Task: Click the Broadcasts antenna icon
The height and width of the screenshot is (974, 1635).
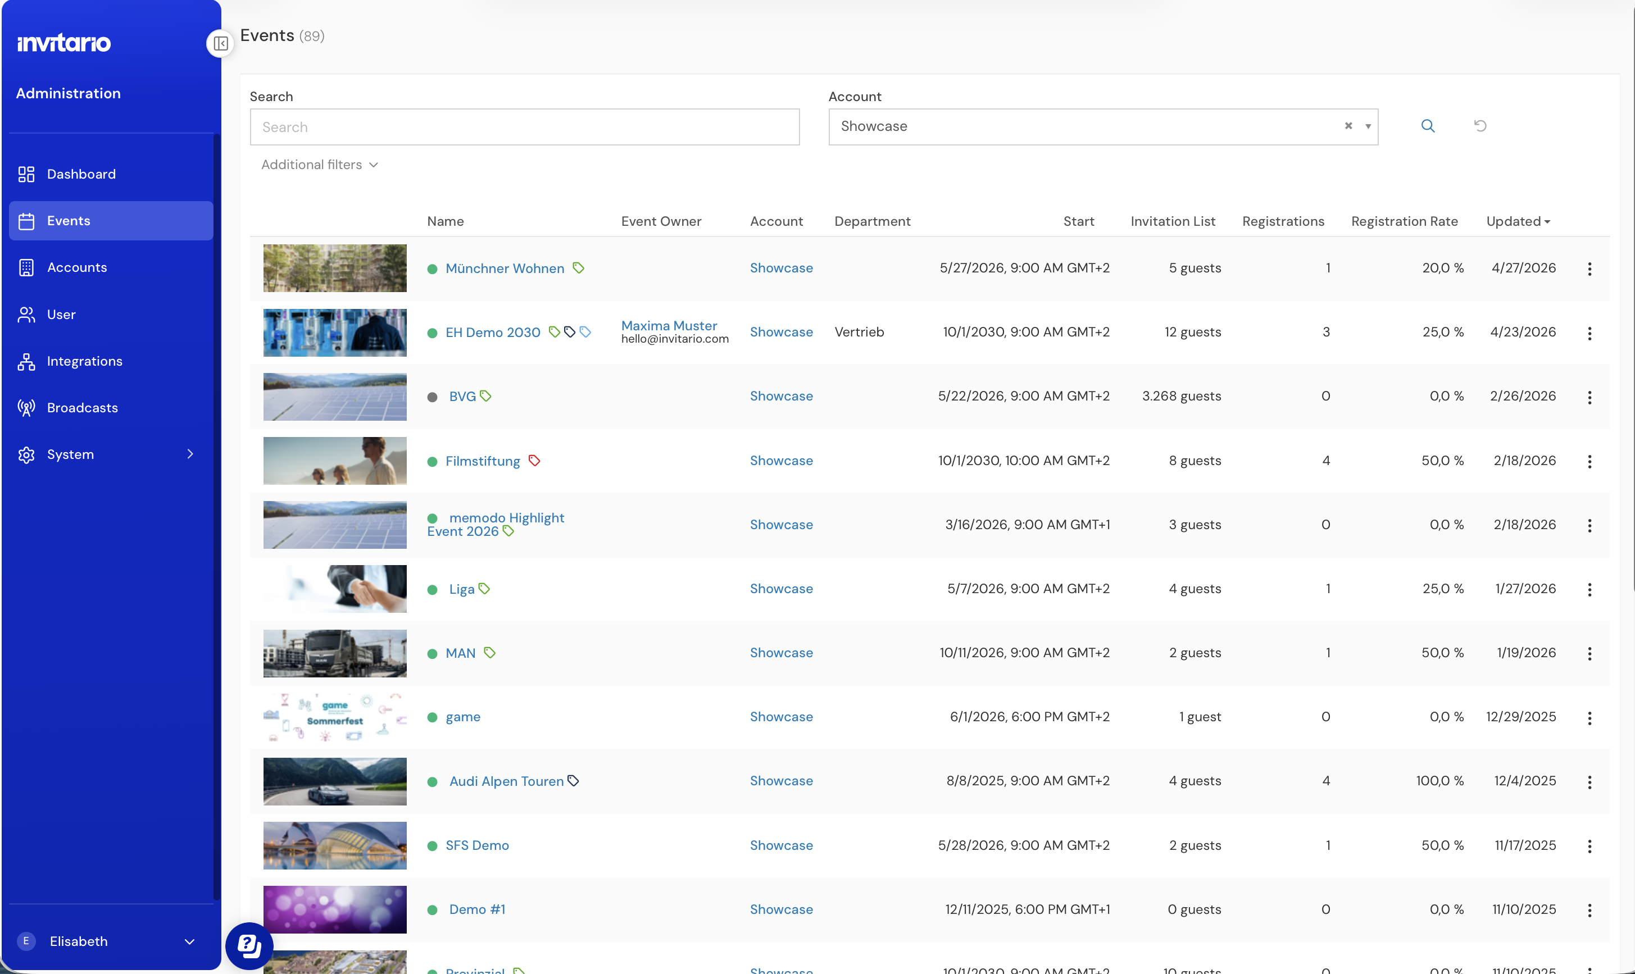Action: [x=26, y=408]
